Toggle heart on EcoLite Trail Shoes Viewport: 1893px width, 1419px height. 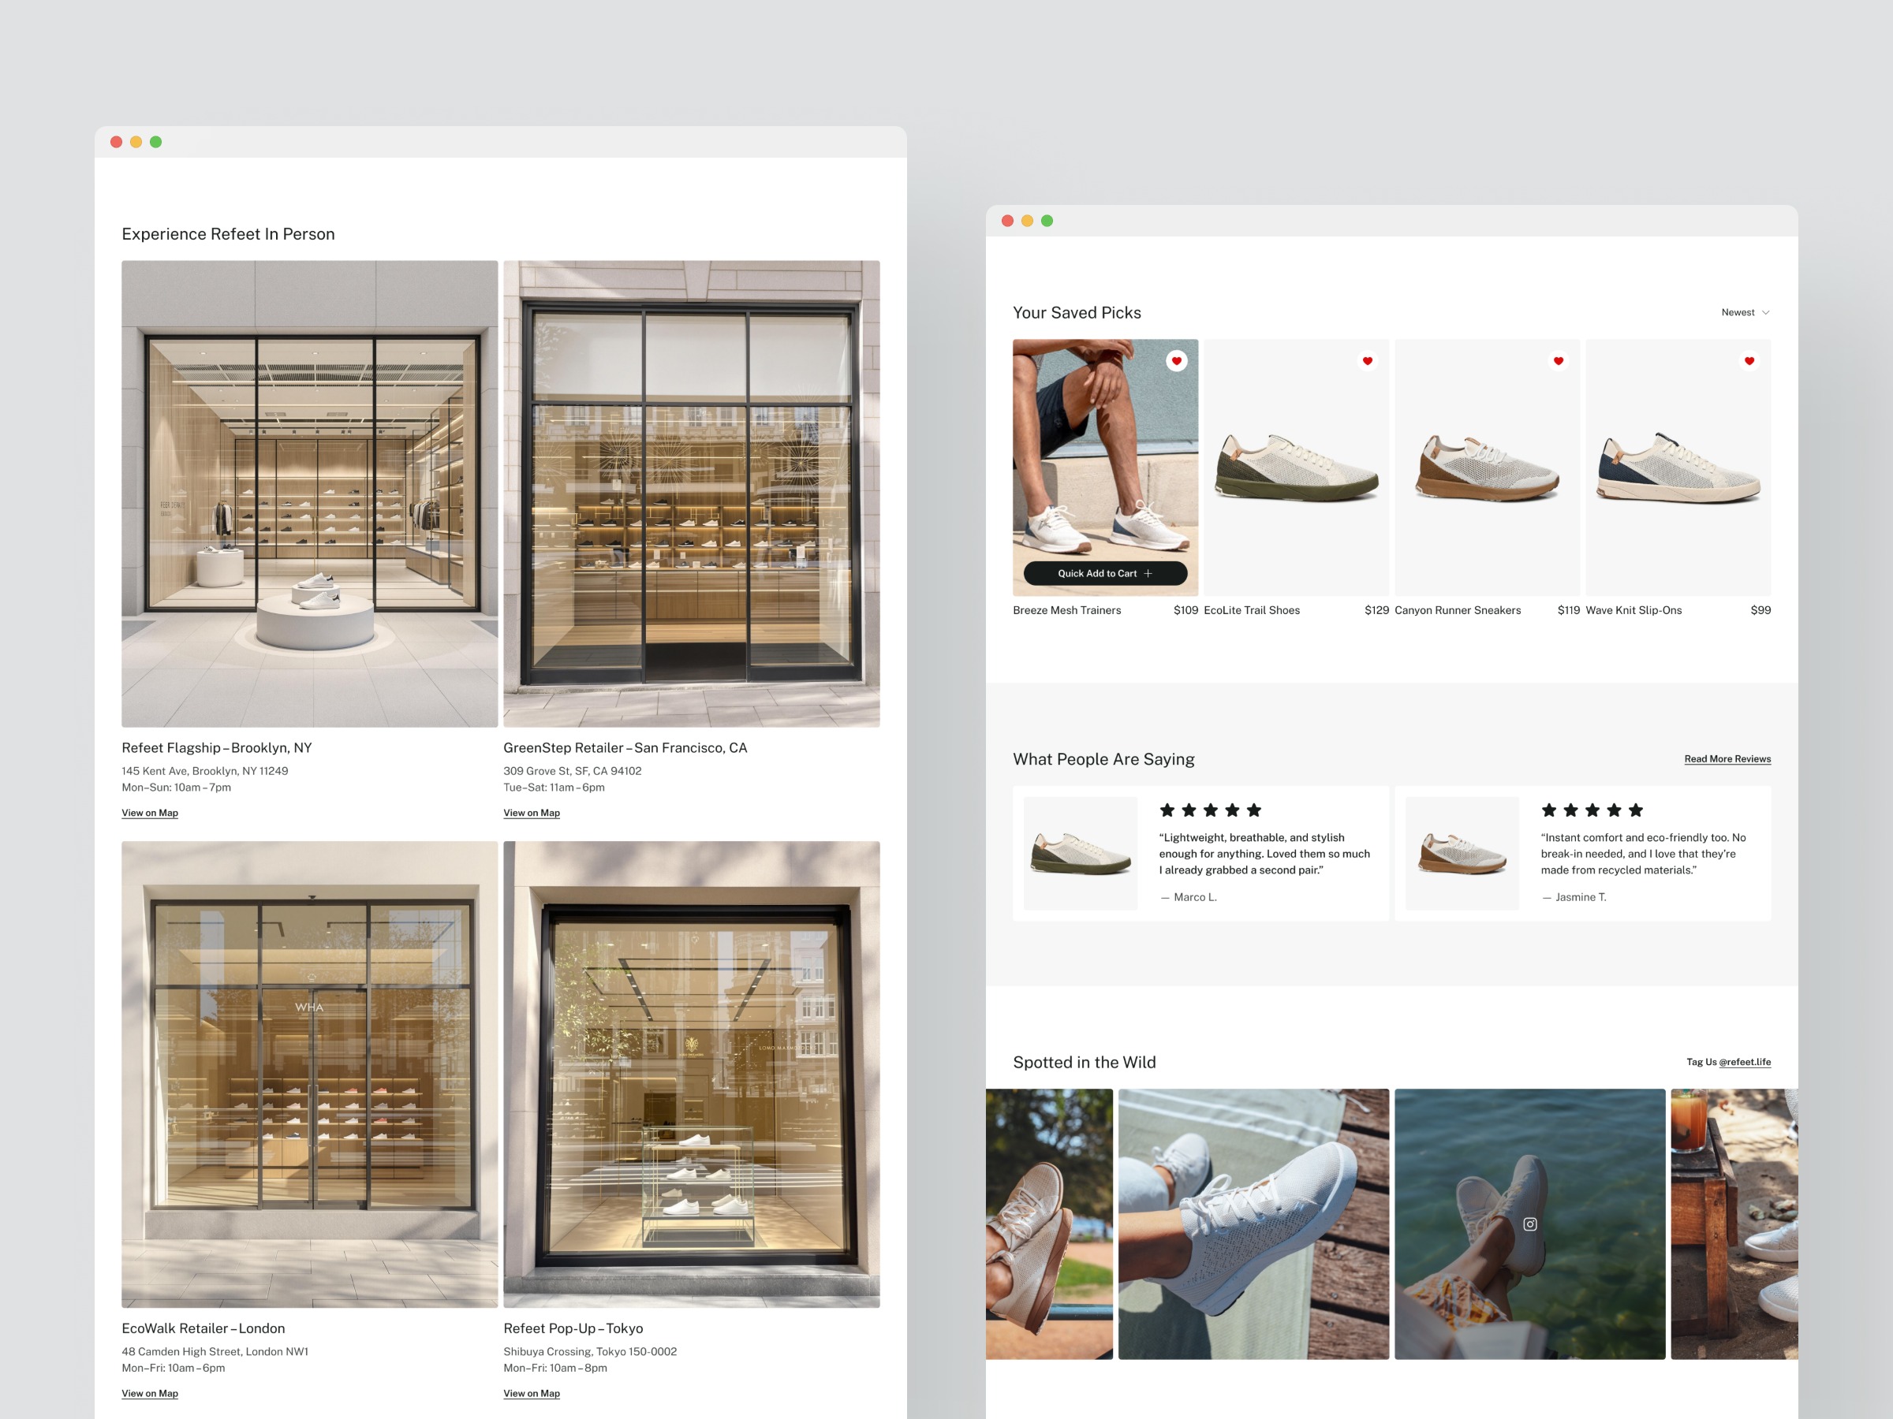pyautogui.click(x=1368, y=361)
